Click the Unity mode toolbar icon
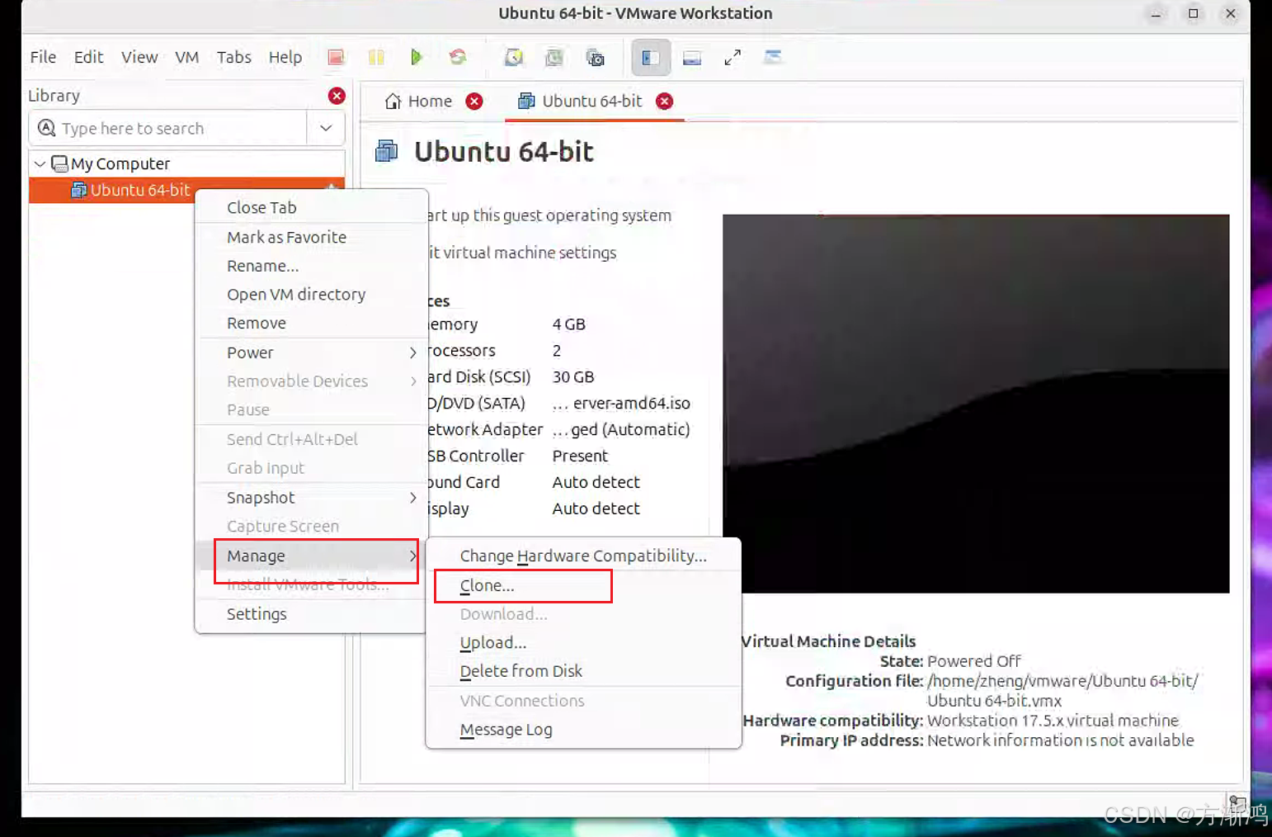This screenshot has height=837, width=1272. (773, 57)
